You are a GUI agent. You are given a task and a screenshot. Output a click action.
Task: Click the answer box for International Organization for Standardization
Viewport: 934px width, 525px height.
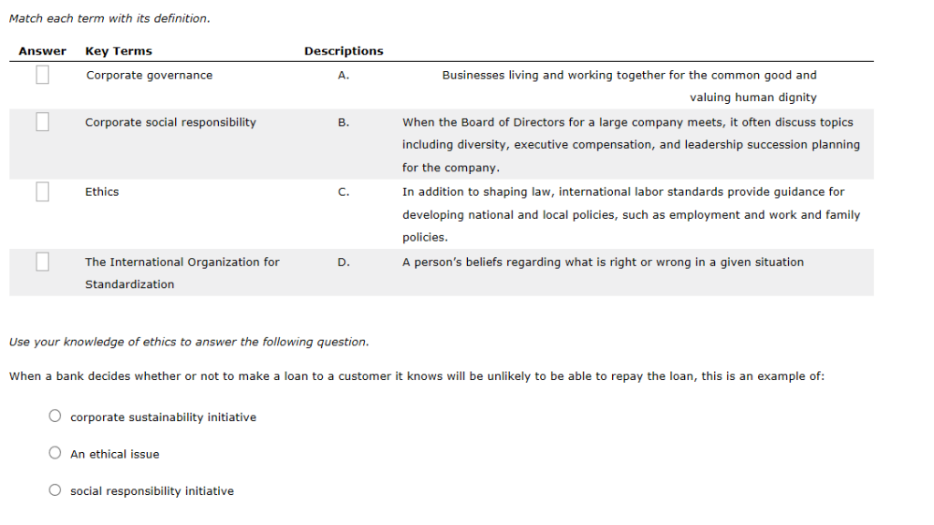pos(41,262)
